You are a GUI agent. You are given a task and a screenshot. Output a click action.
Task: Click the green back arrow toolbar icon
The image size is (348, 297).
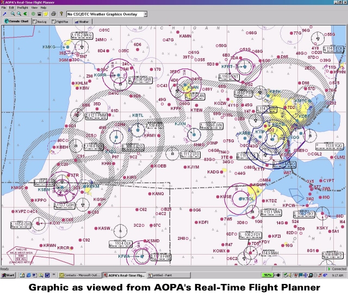pos(25,14)
